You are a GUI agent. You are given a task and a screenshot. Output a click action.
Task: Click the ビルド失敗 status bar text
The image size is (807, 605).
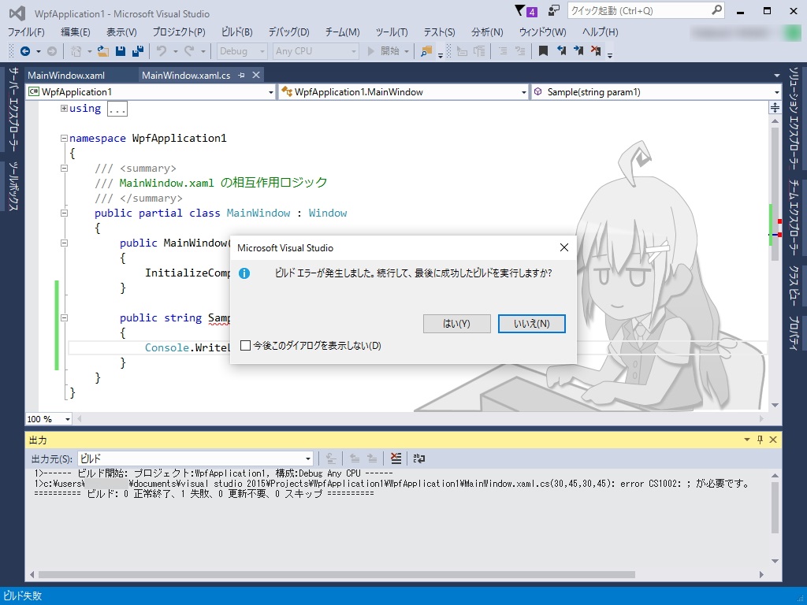pos(23,596)
